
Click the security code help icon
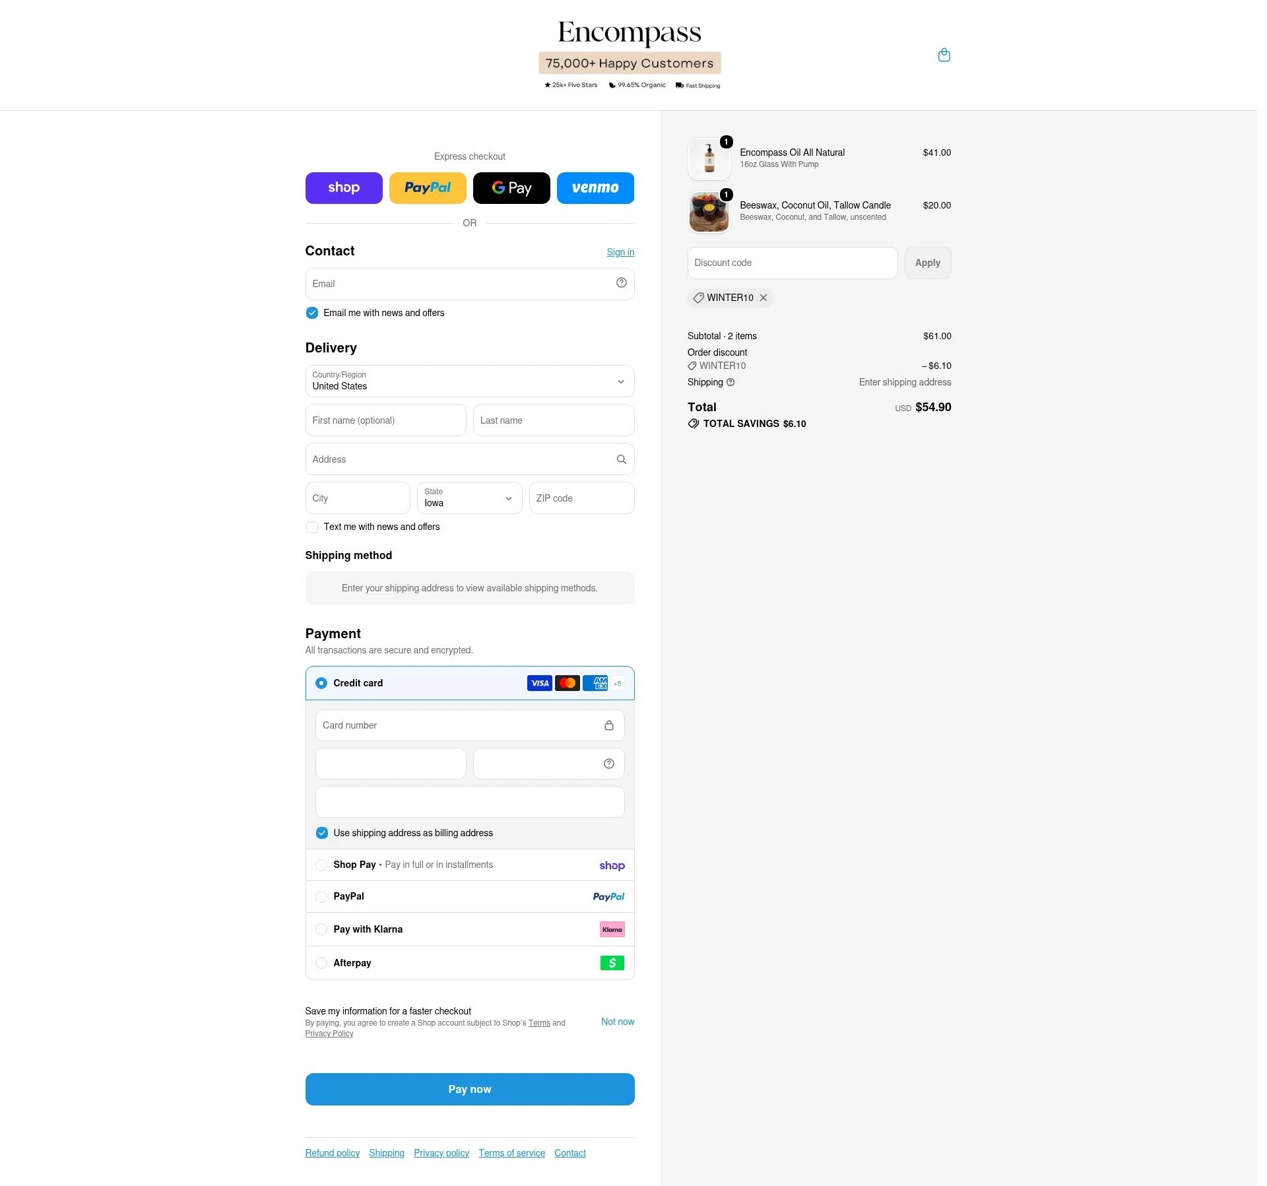pos(608,764)
